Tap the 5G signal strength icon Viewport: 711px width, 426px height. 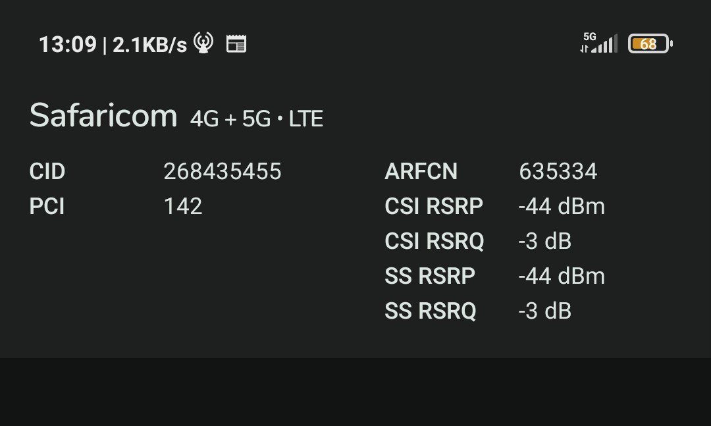tap(598, 43)
